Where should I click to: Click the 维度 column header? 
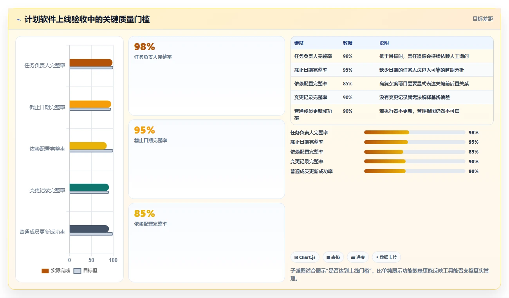tap(299, 43)
